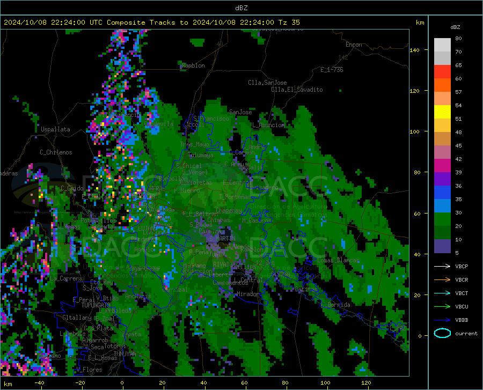
Task: Click the E_1-736 map label
Action: pyautogui.click(x=332, y=70)
